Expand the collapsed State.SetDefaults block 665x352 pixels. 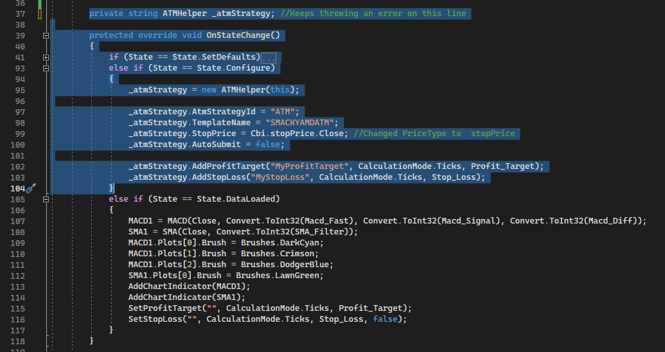[x=46, y=58]
